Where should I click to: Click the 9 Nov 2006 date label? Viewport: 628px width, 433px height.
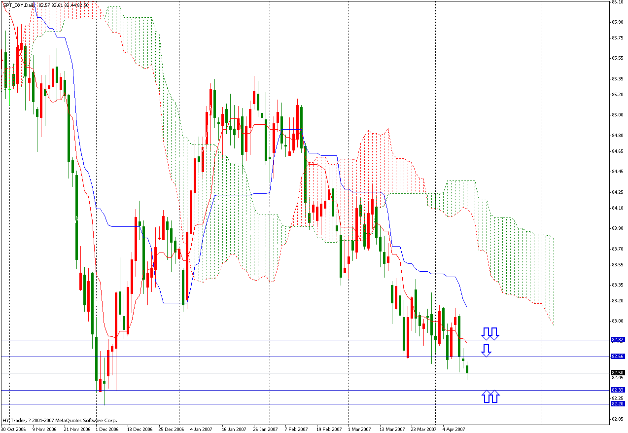(44, 429)
